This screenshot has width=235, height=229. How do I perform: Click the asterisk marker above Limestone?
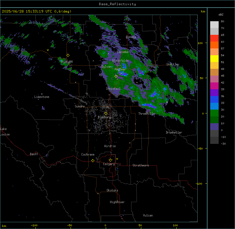click(x=42, y=94)
